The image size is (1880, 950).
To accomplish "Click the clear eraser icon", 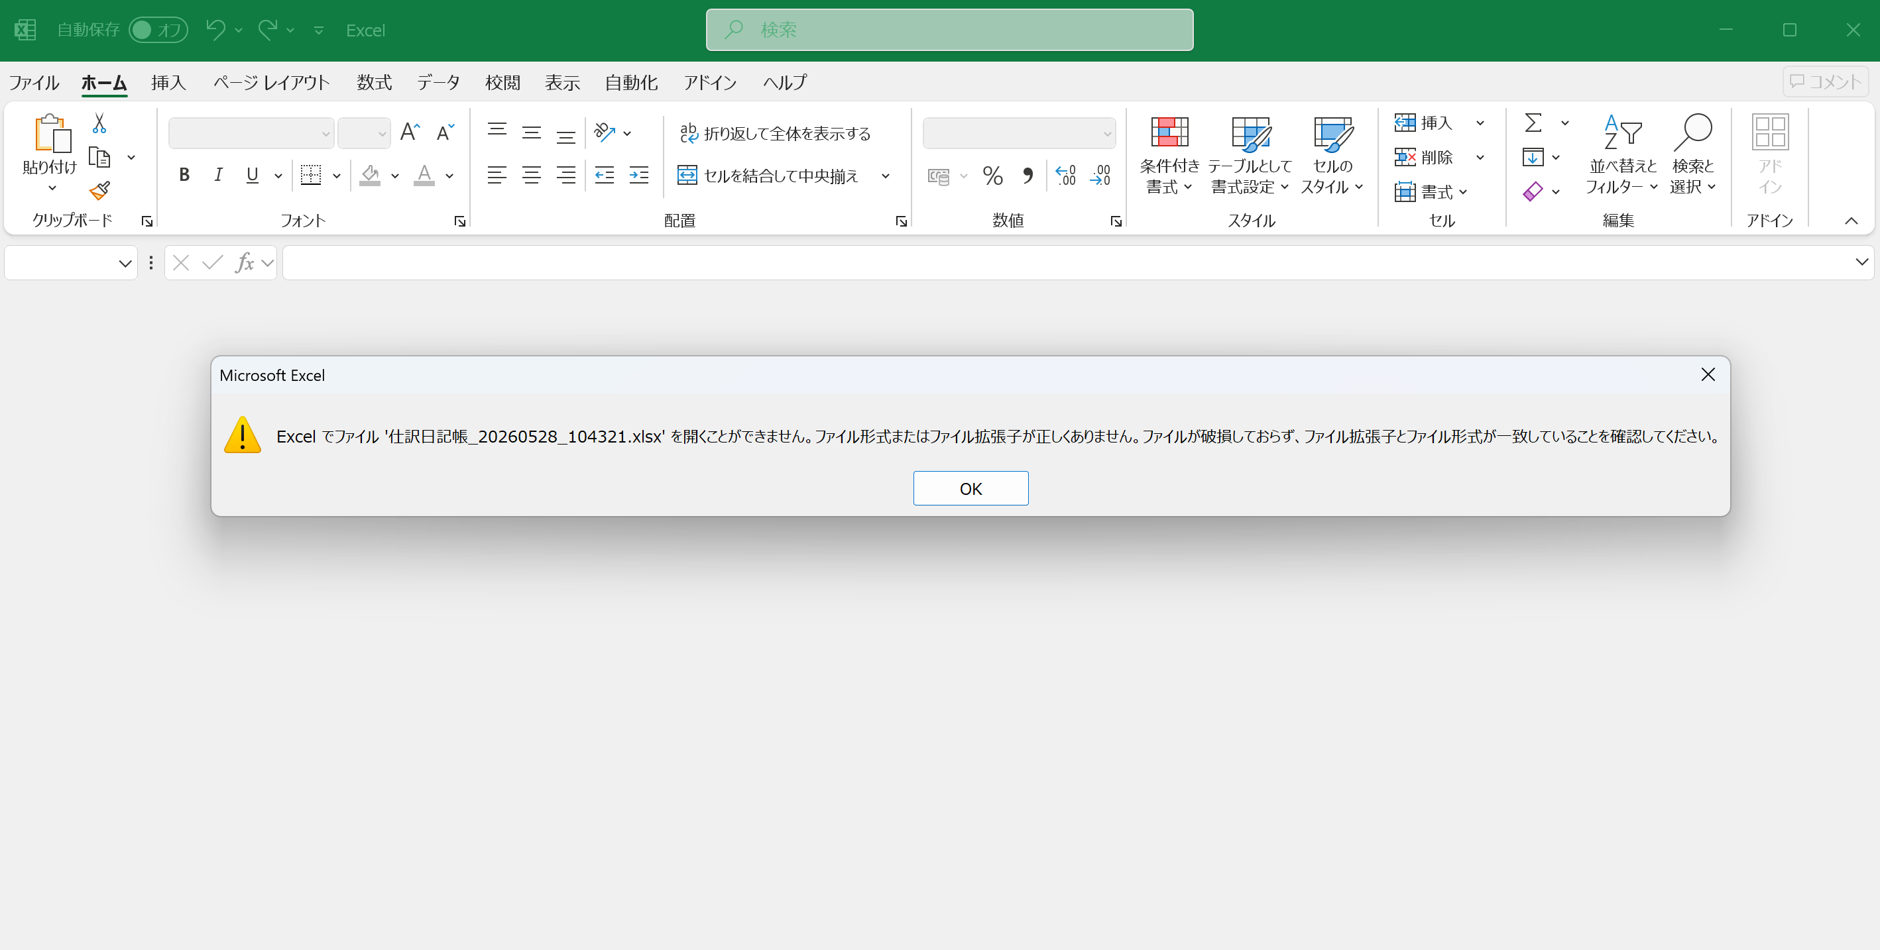I will tap(1533, 191).
